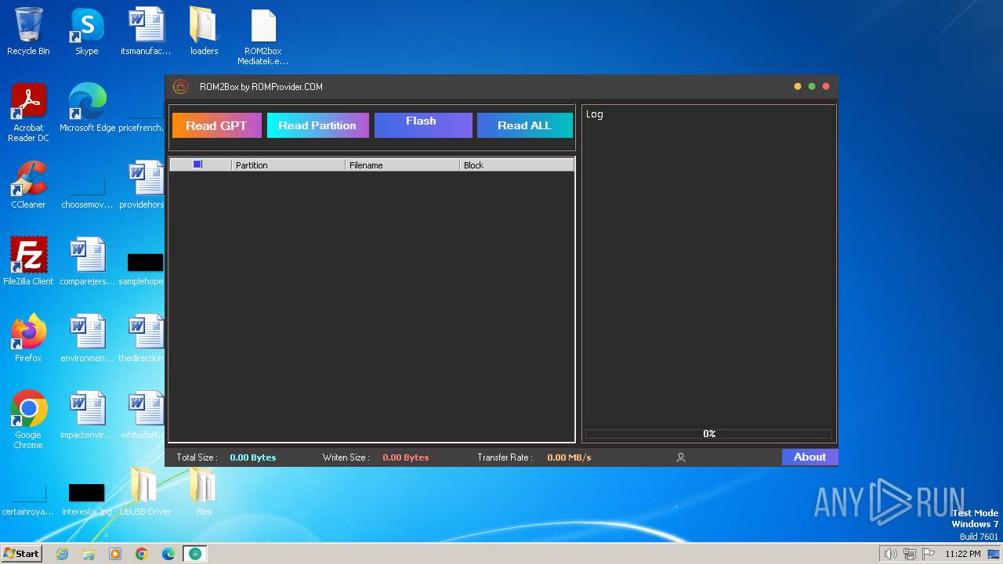
Task: Select the ROM2box Mediatek file icon
Action: (x=263, y=37)
